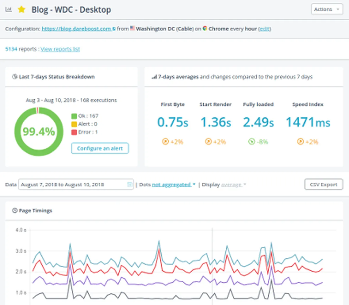Open the Dots not aggregated dropdown
349x305 pixels.
(x=174, y=185)
